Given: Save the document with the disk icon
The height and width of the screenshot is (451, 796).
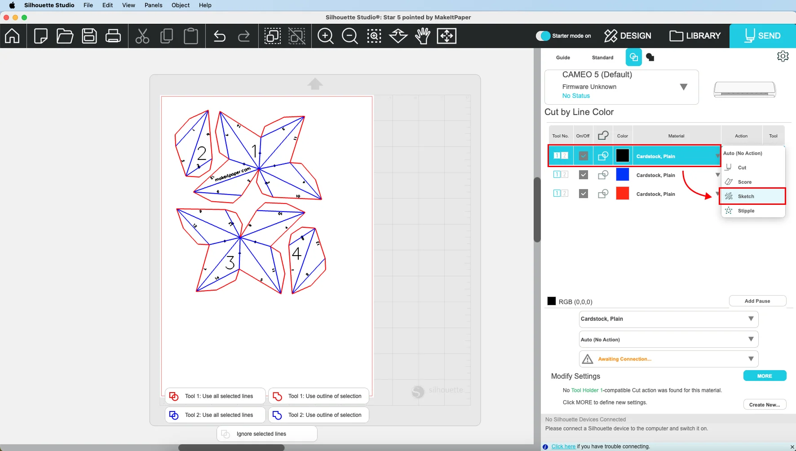Looking at the screenshot, I should (x=89, y=35).
